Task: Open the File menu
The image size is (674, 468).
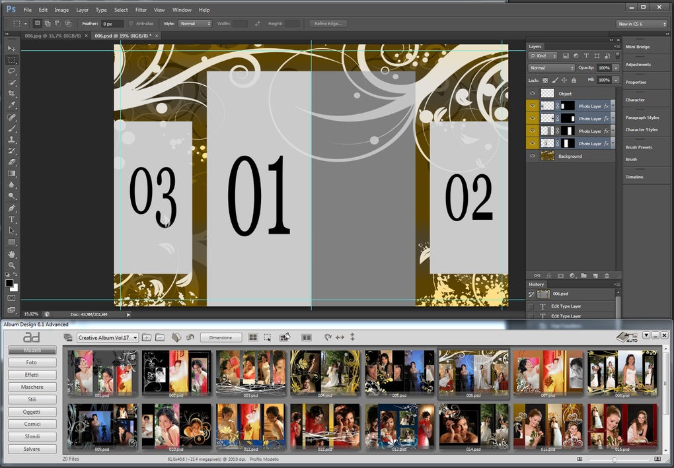Action: (28, 10)
